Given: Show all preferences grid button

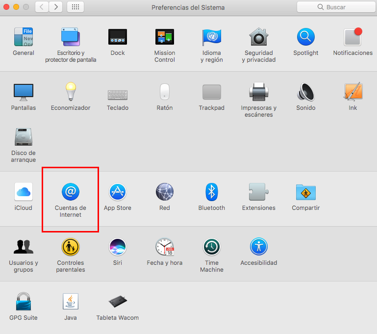Looking at the screenshot, I should [75, 7].
